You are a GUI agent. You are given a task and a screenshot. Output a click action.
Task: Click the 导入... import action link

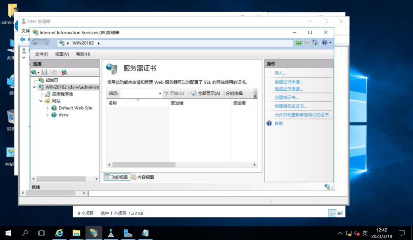[x=280, y=73]
